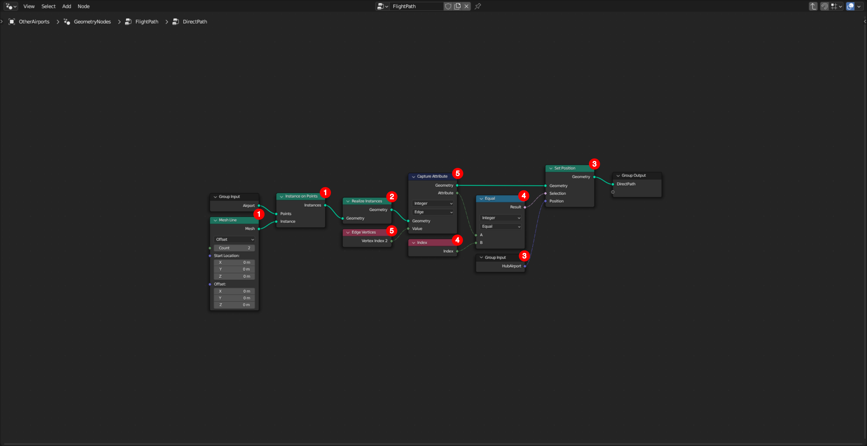Click the OtherAirports breadcrumb link
Screen dimensions: 867x446
34,22
